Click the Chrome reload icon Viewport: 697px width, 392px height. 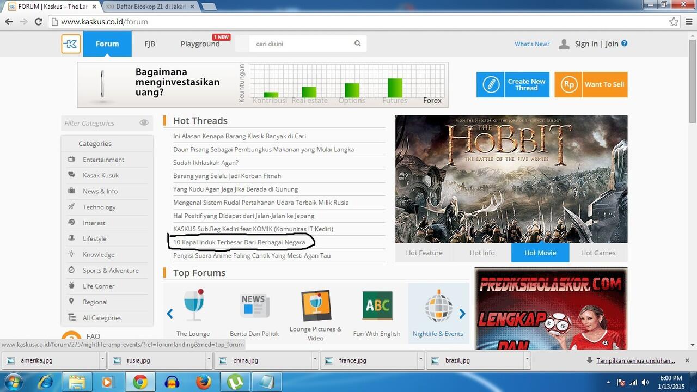38,22
